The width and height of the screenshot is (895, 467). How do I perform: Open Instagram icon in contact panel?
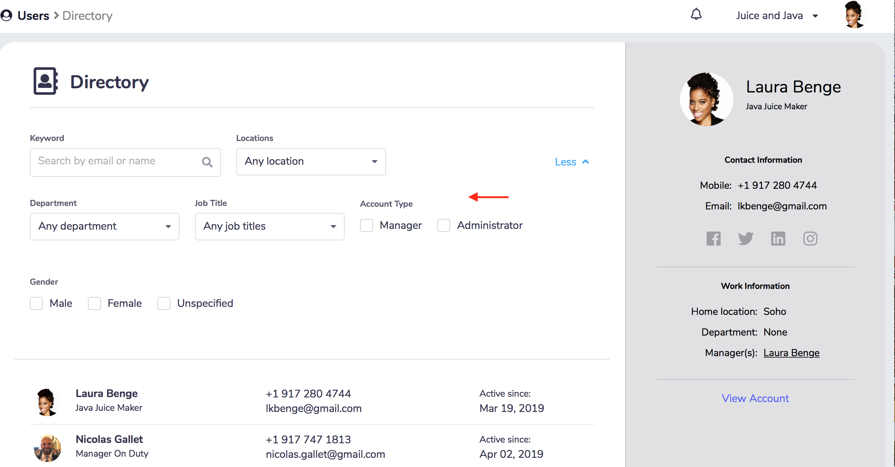click(x=810, y=239)
